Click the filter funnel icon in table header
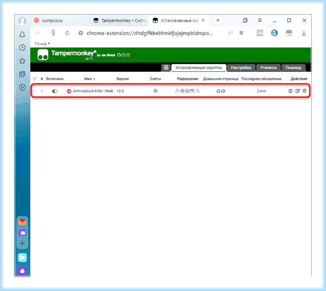 click(x=35, y=79)
